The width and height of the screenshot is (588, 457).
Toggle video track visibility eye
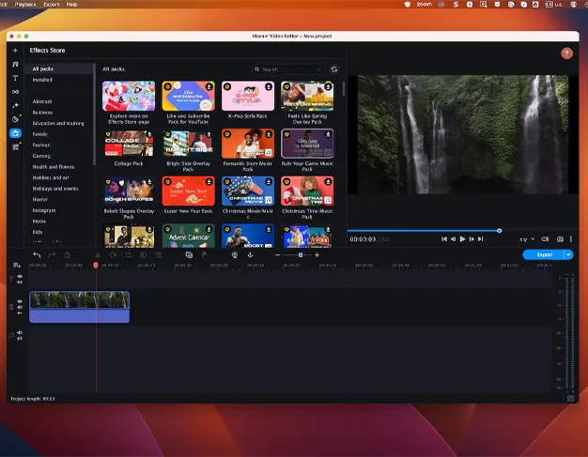coord(20,301)
